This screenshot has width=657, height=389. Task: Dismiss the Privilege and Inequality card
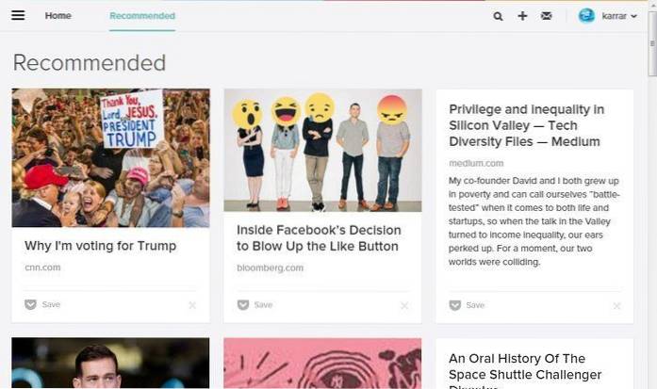(x=616, y=305)
